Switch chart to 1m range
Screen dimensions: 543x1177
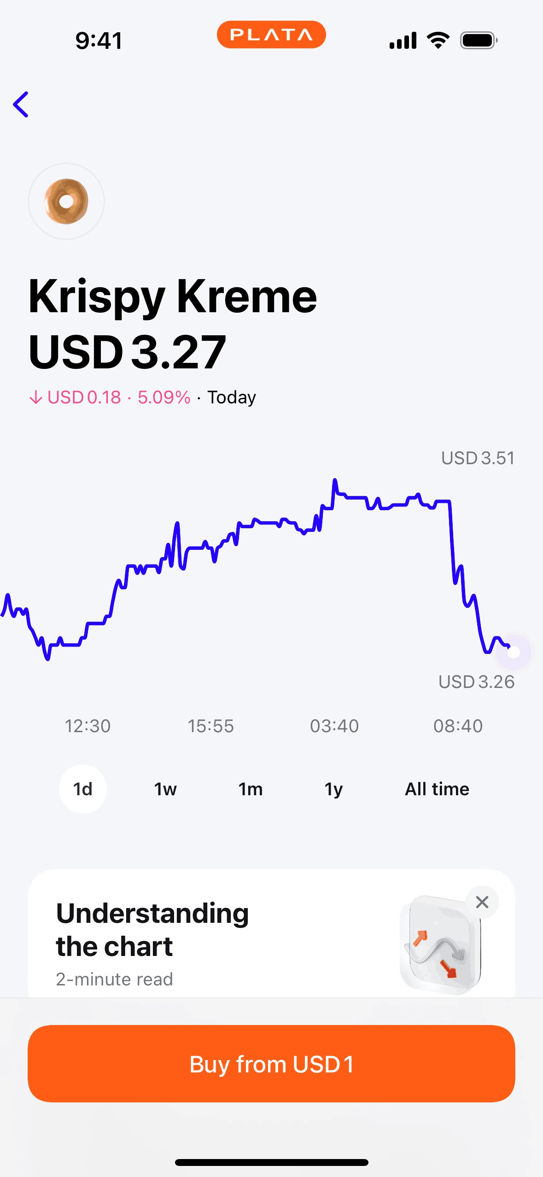coord(251,789)
